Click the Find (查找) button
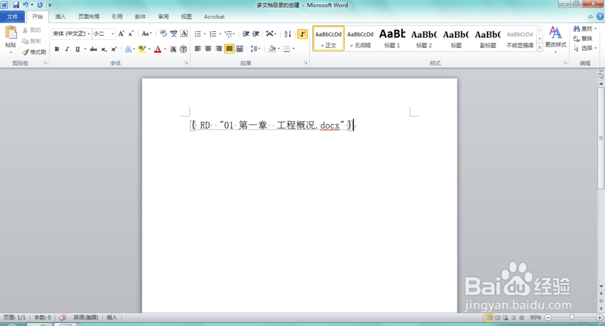Viewport: 605px width, 326px height. point(584,29)
